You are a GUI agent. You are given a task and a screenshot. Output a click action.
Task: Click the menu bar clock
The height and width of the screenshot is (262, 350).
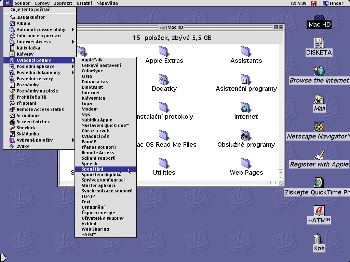pyautogui.click(x=298, y=3)
